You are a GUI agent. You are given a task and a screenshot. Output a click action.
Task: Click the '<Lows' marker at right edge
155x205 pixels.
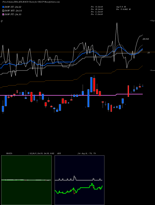152,70
